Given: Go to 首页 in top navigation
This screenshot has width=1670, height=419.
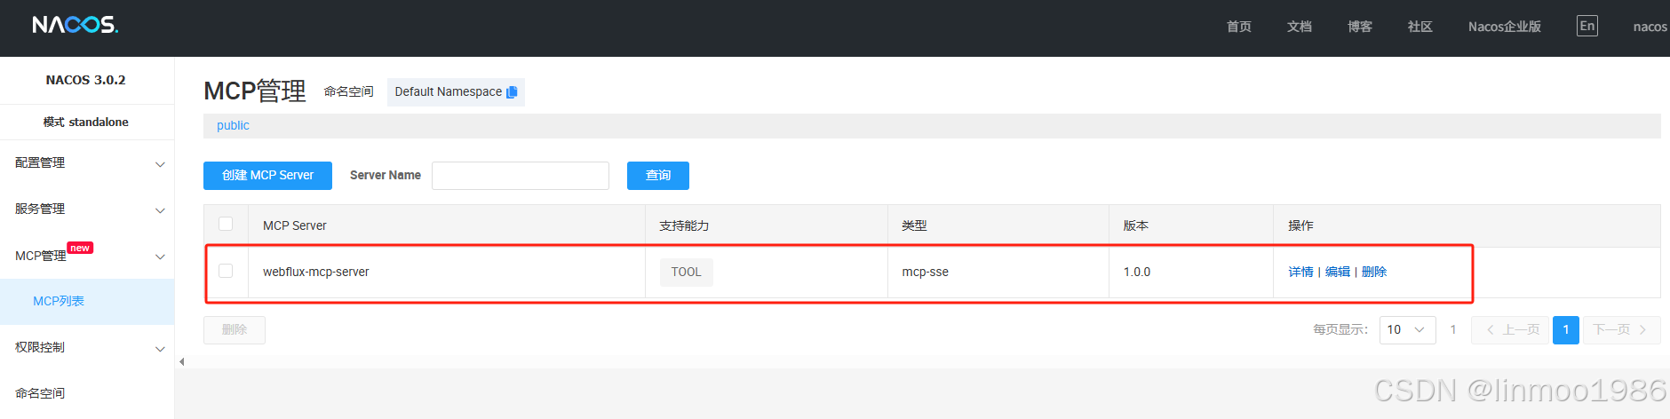Looking at the screenshot, I should [1239, 27].
